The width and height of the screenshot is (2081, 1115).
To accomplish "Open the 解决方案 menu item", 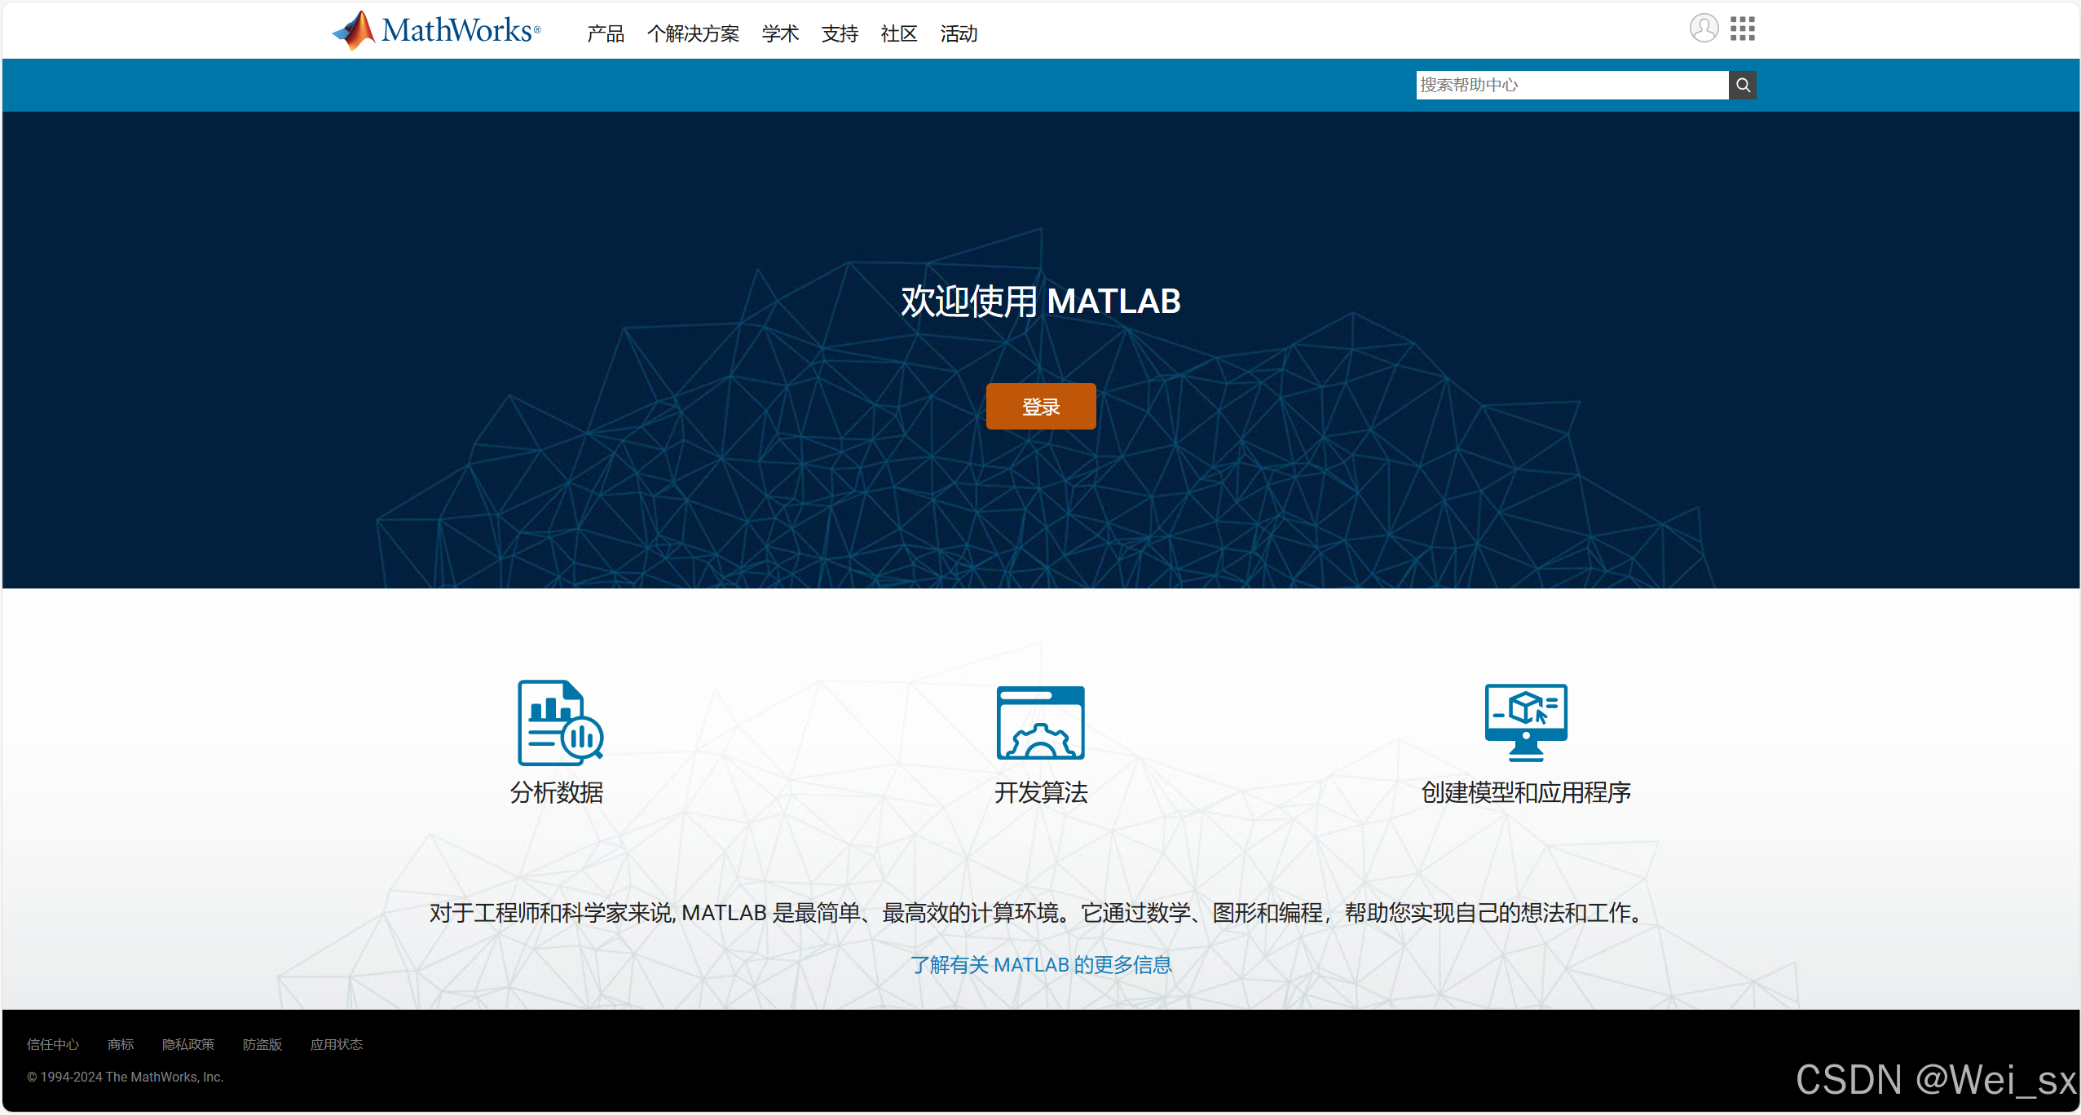I will point(693,33).
